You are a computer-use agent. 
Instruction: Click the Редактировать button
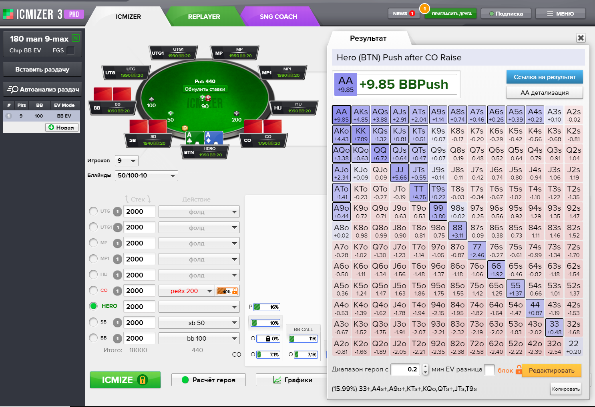pyautogui.click(x=551, y=370)
